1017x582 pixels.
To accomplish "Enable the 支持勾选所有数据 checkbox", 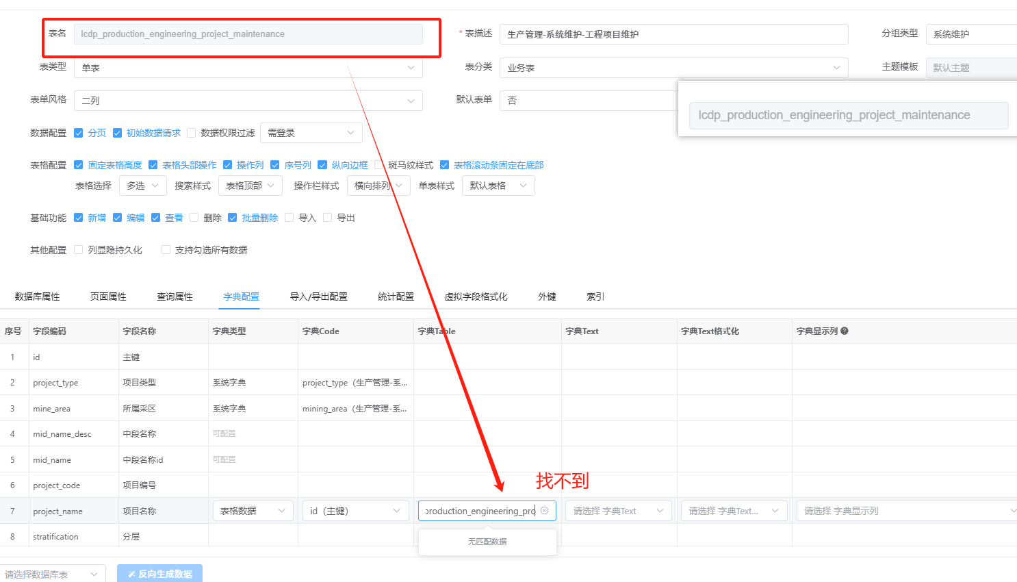I will coord(166,250).
